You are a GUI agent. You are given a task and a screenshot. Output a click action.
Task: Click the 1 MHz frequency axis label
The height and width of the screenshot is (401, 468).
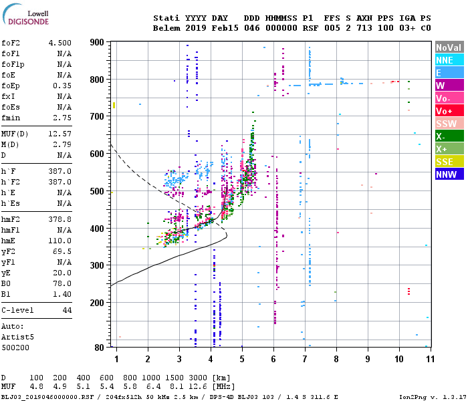click(116, 359)
